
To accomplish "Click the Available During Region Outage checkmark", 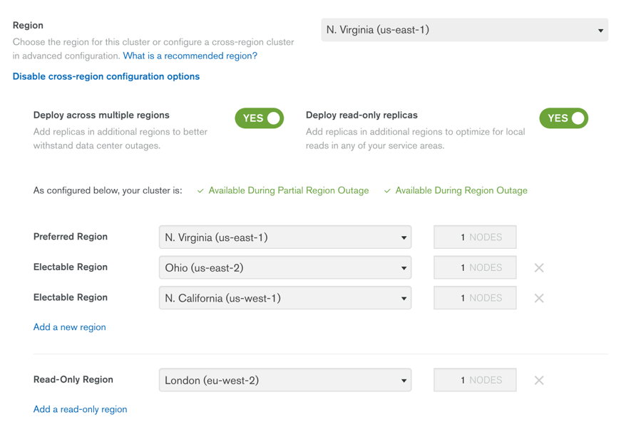I will point(387,191).
